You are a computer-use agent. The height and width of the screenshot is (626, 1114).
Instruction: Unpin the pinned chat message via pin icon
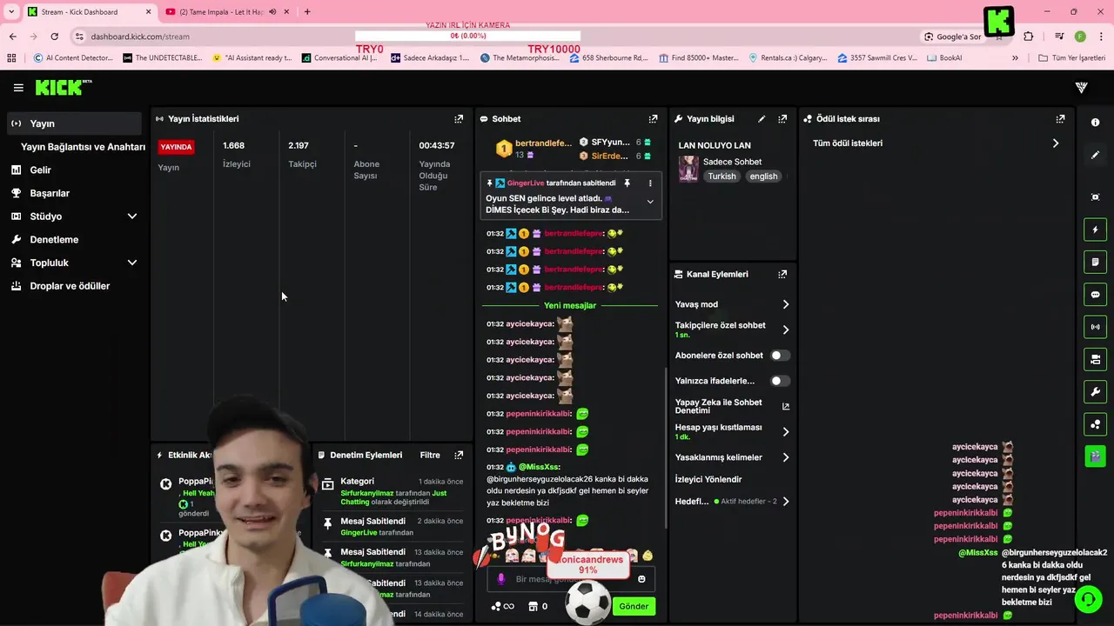click(x=627, y=183)
